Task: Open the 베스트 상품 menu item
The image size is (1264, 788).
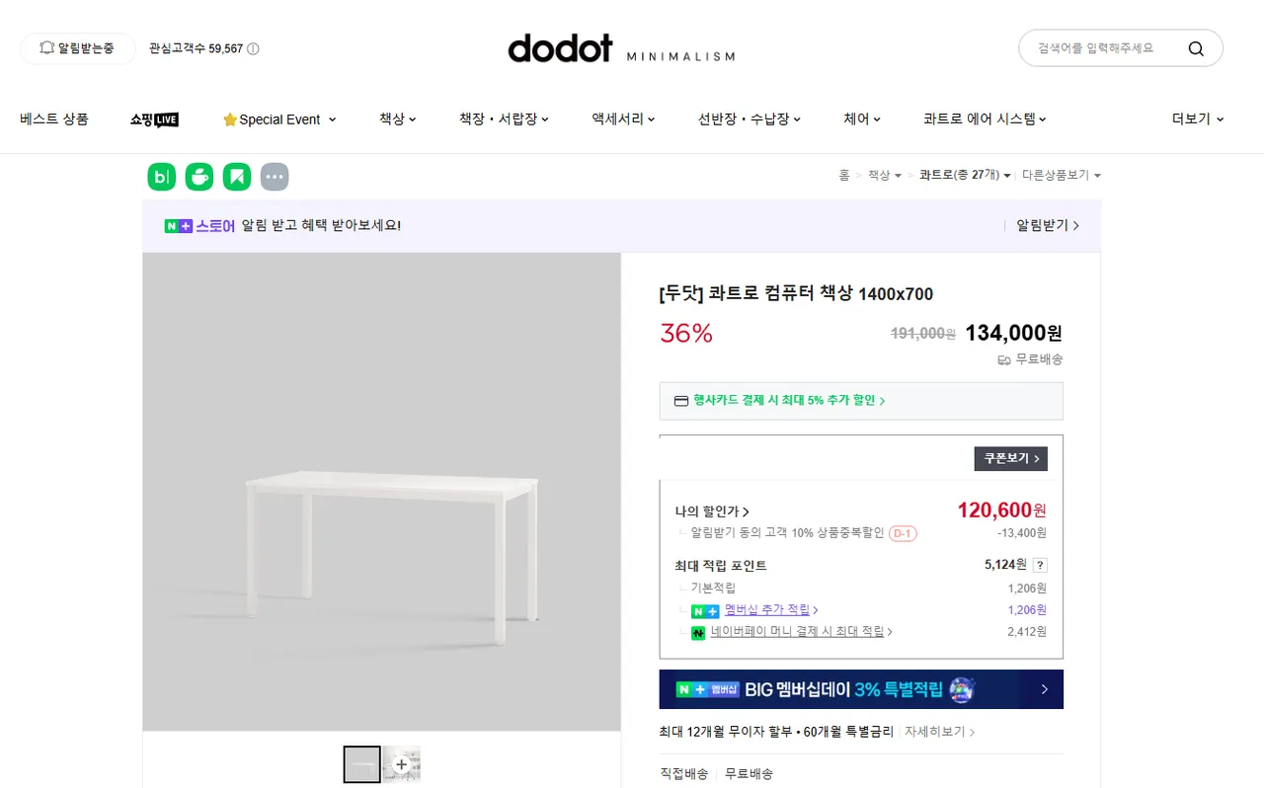Action: point(54,118)
